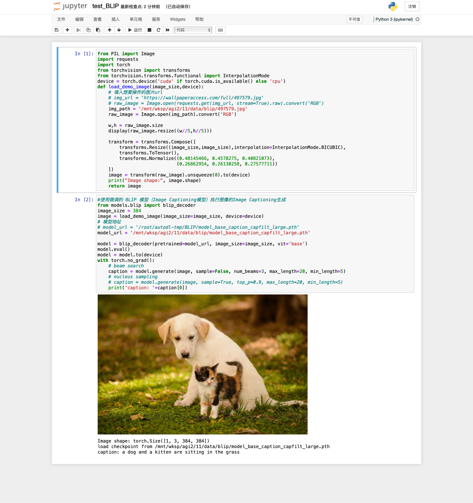The image size is (473, 503).
Task: Click the model.eval() line
Action: coord(114,249)
